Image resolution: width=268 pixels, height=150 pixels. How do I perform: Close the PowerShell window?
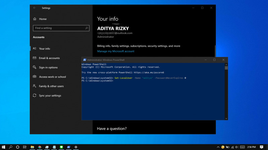point(223,60)
